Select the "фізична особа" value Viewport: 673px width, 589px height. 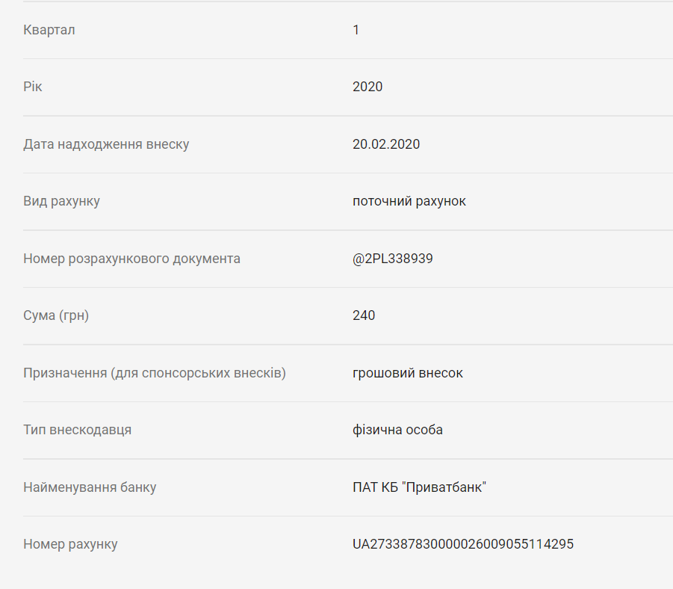[397, 430]
